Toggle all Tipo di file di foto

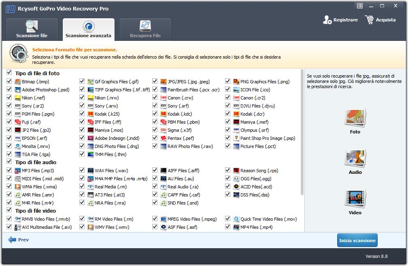coord(9,73)
